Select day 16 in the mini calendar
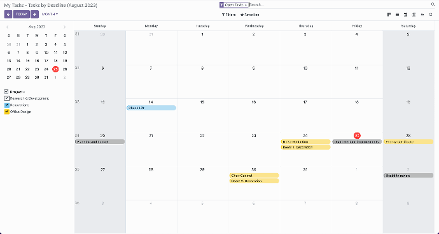Viewport: 439px width, 234px height. click(x=37, y=61)
